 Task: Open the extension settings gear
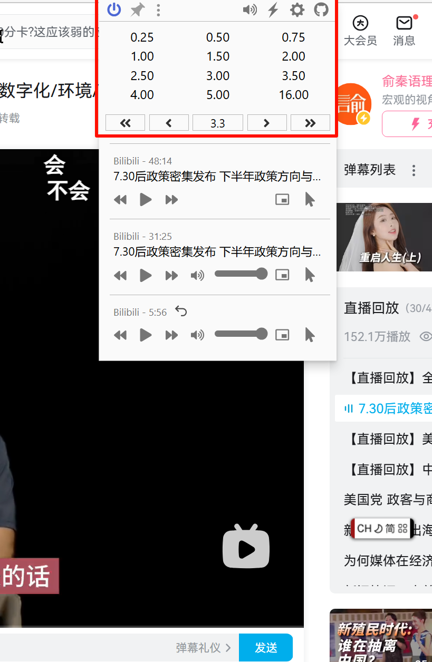(297, 9)
